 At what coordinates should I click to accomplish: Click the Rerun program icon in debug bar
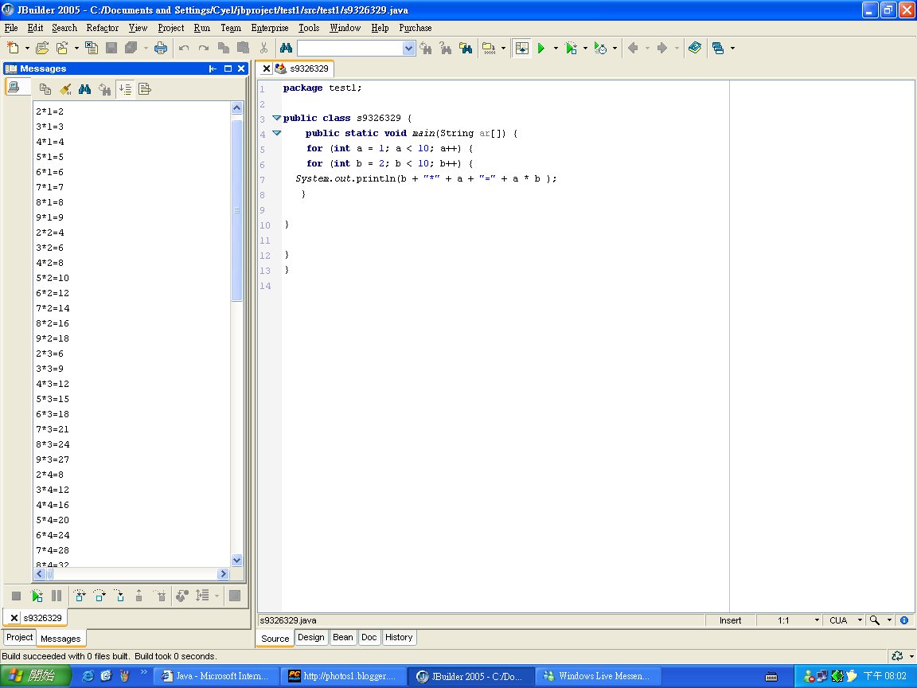[x=37, y=596]
